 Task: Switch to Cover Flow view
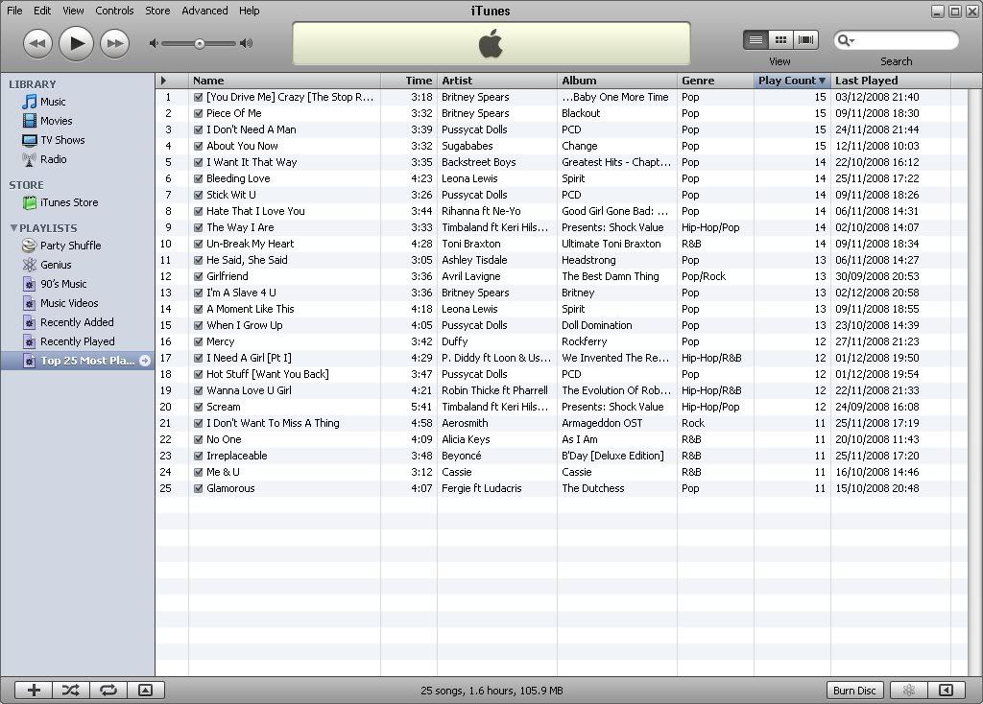(805, 40)
